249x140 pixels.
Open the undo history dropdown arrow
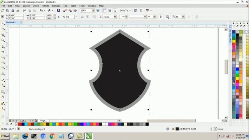[45, 10]
